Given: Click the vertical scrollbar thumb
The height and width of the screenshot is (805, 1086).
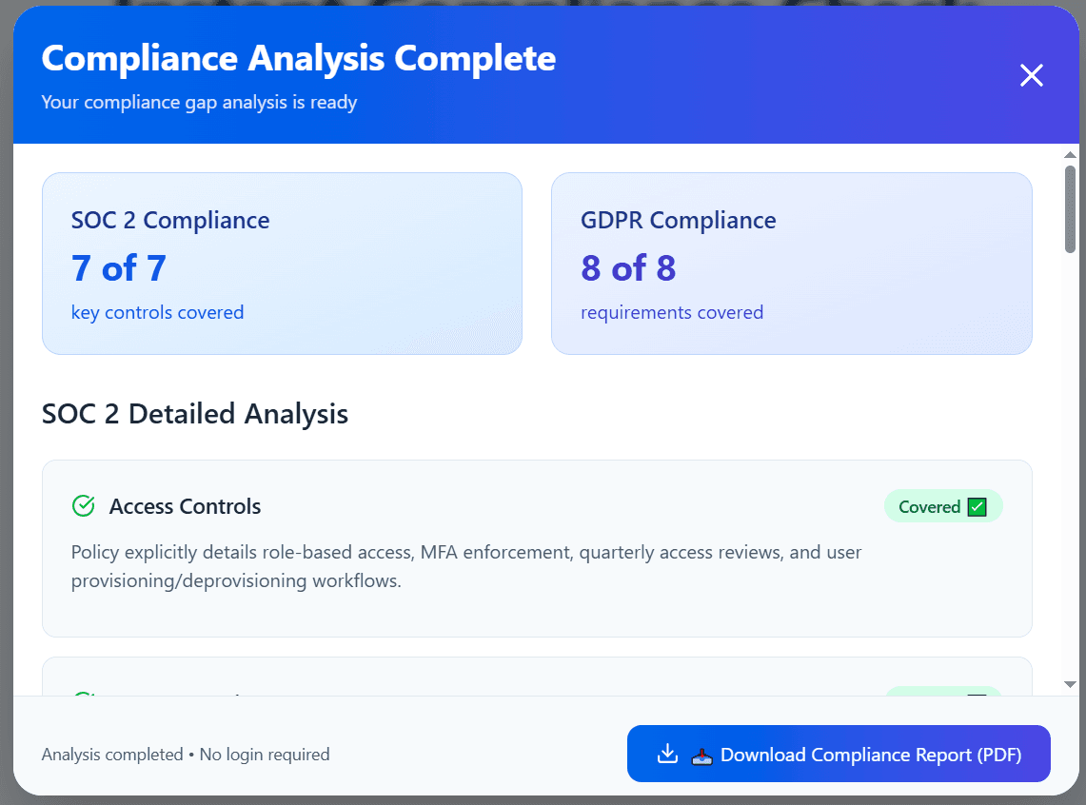Looking at the screenshot, I should click(x=1070, y=209).
